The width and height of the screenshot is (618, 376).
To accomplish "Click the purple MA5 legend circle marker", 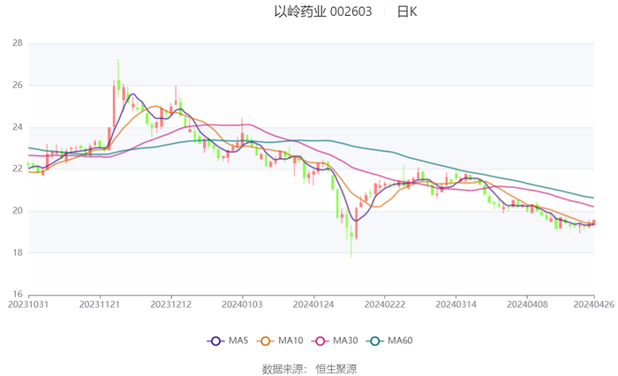I will coord(215,341).
